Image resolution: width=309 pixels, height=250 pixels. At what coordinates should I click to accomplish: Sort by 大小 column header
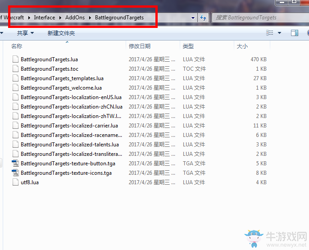point(242,46)
